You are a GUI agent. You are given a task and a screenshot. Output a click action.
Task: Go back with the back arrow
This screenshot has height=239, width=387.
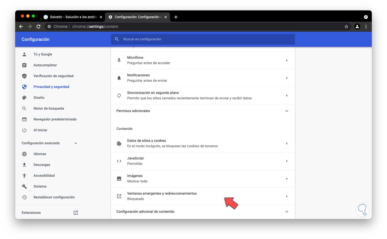(21, 27)
